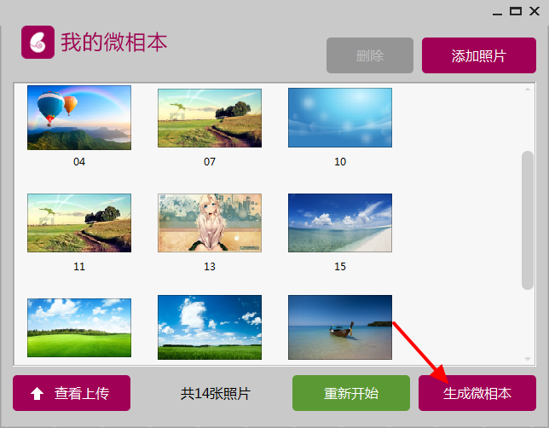Click the scroll down arrow of photo list

(528, 359)
